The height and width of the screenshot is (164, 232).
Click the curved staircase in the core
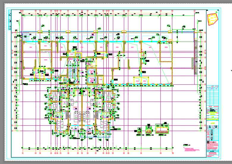click(73, 70)
